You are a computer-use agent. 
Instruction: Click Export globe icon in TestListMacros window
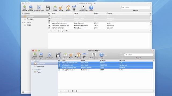tap(41, 55)
